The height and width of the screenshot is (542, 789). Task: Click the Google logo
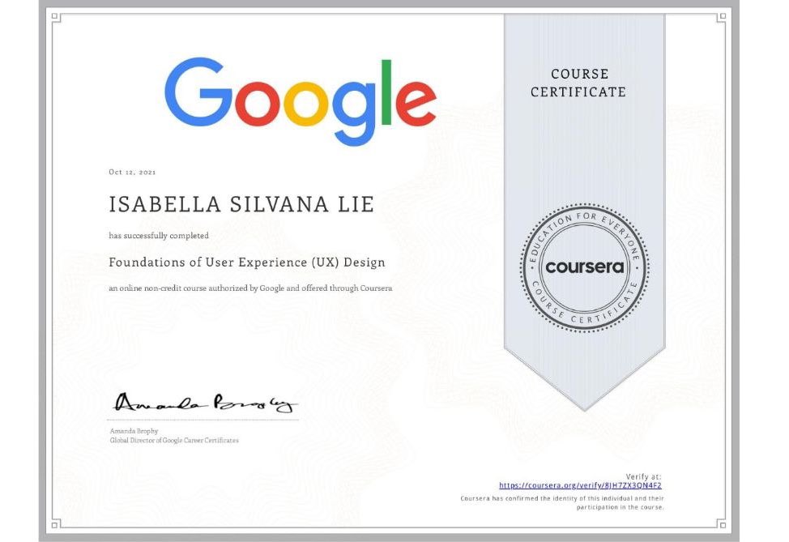301,101
